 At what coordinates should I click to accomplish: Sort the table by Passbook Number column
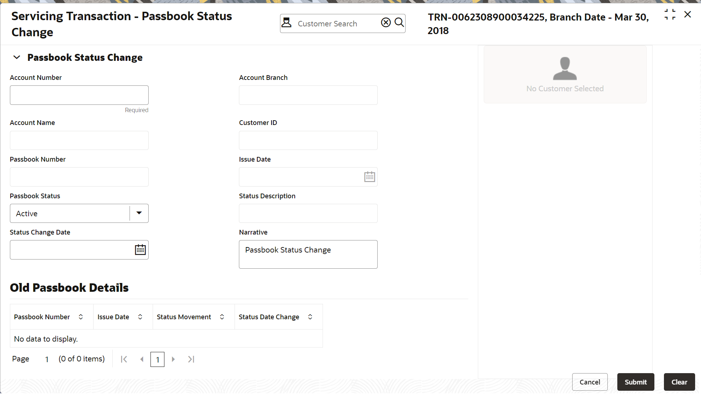click(81, 317)
